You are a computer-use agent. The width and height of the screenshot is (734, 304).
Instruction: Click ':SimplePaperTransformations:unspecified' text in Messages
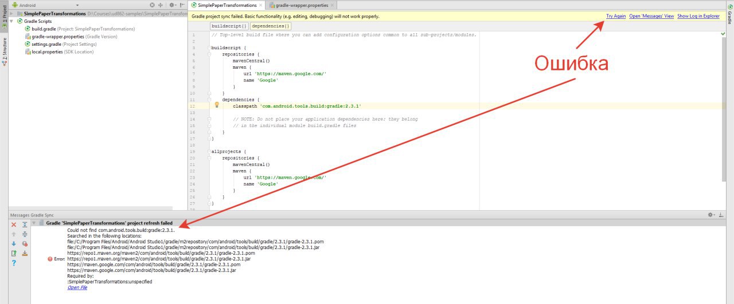coord(110,282)
